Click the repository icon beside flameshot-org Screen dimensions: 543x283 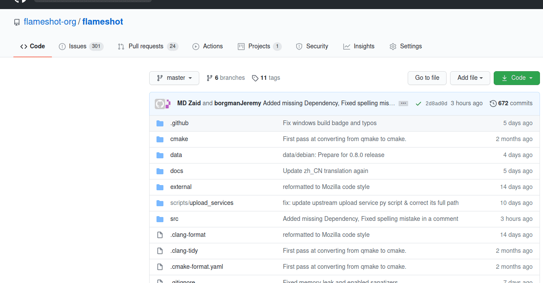(x=17, y=22)
